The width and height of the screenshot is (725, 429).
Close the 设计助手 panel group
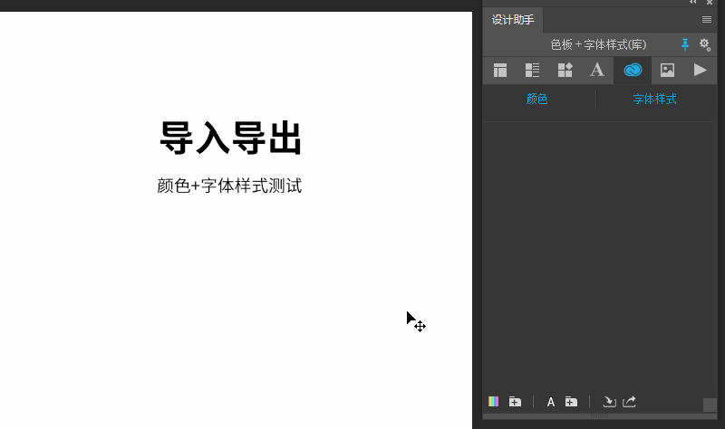coord(710,3)
